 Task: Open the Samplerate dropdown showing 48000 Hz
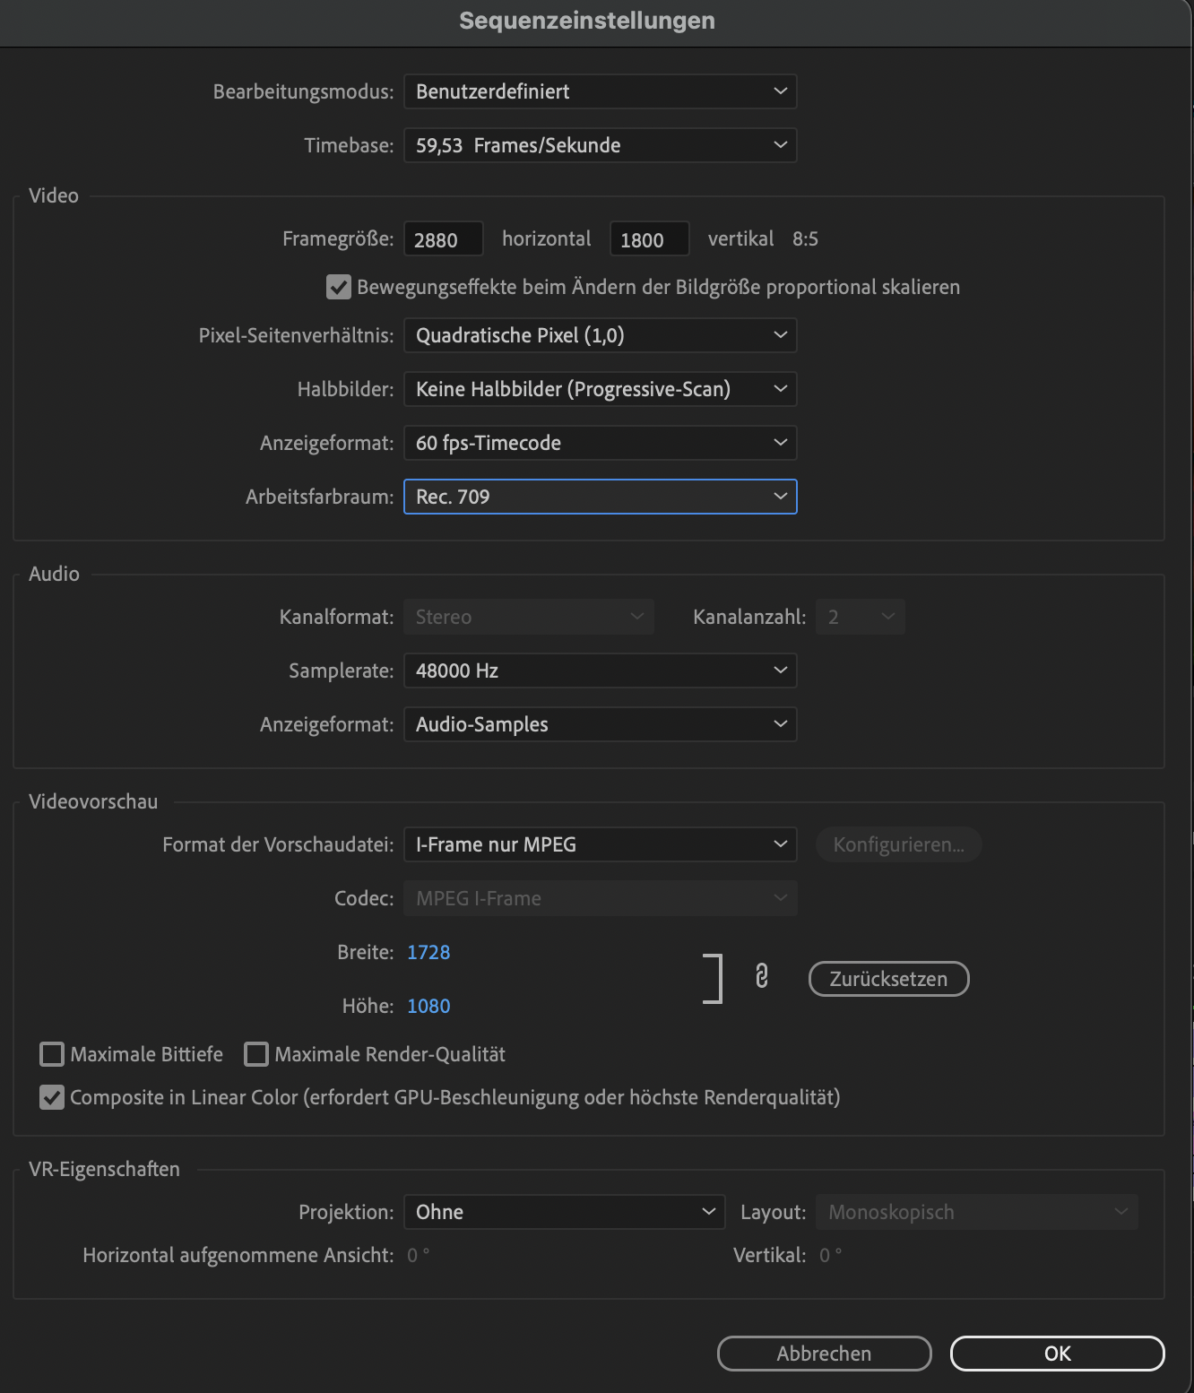point(599,670)
